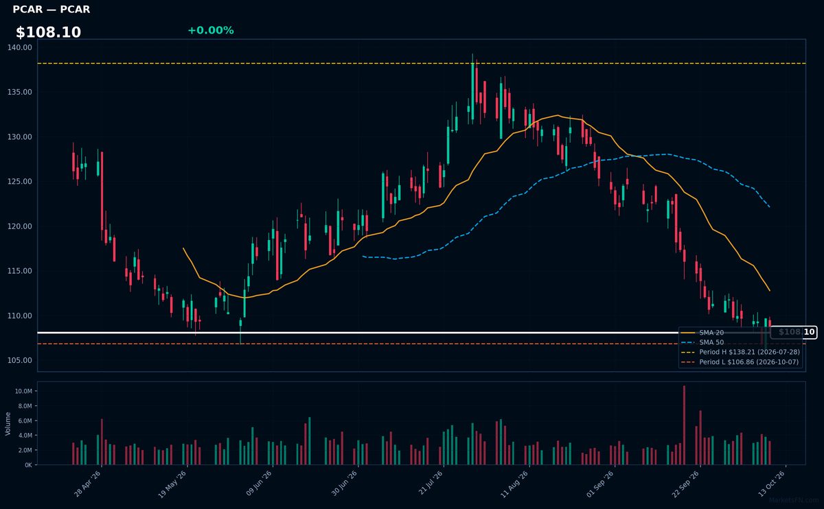Click the large $108.10 header price
The image size is (824, 509).
click(48, 32)
